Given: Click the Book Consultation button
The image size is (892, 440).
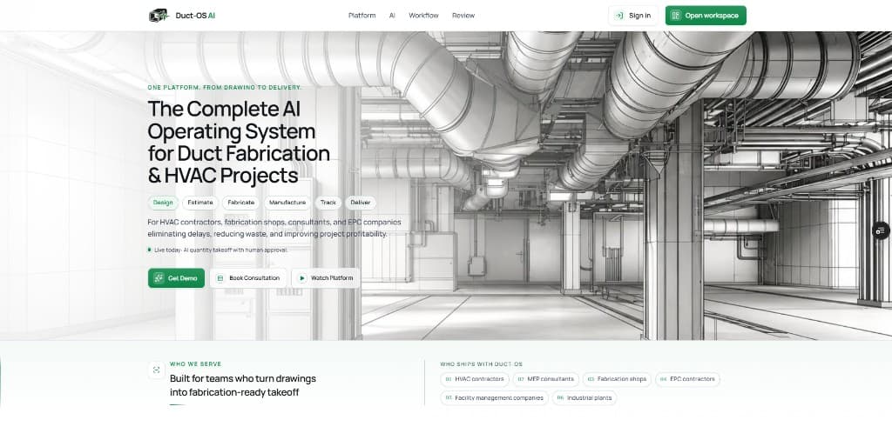Looking at the screenshot, I should point(248,278).
